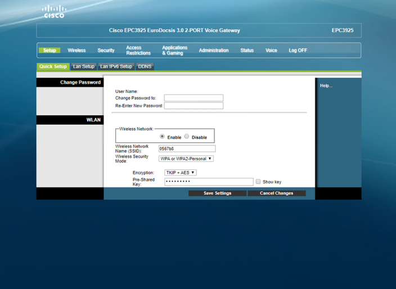Open the Wireless menu tab
This screenshot has height=289, width=396.
point(76,51)
